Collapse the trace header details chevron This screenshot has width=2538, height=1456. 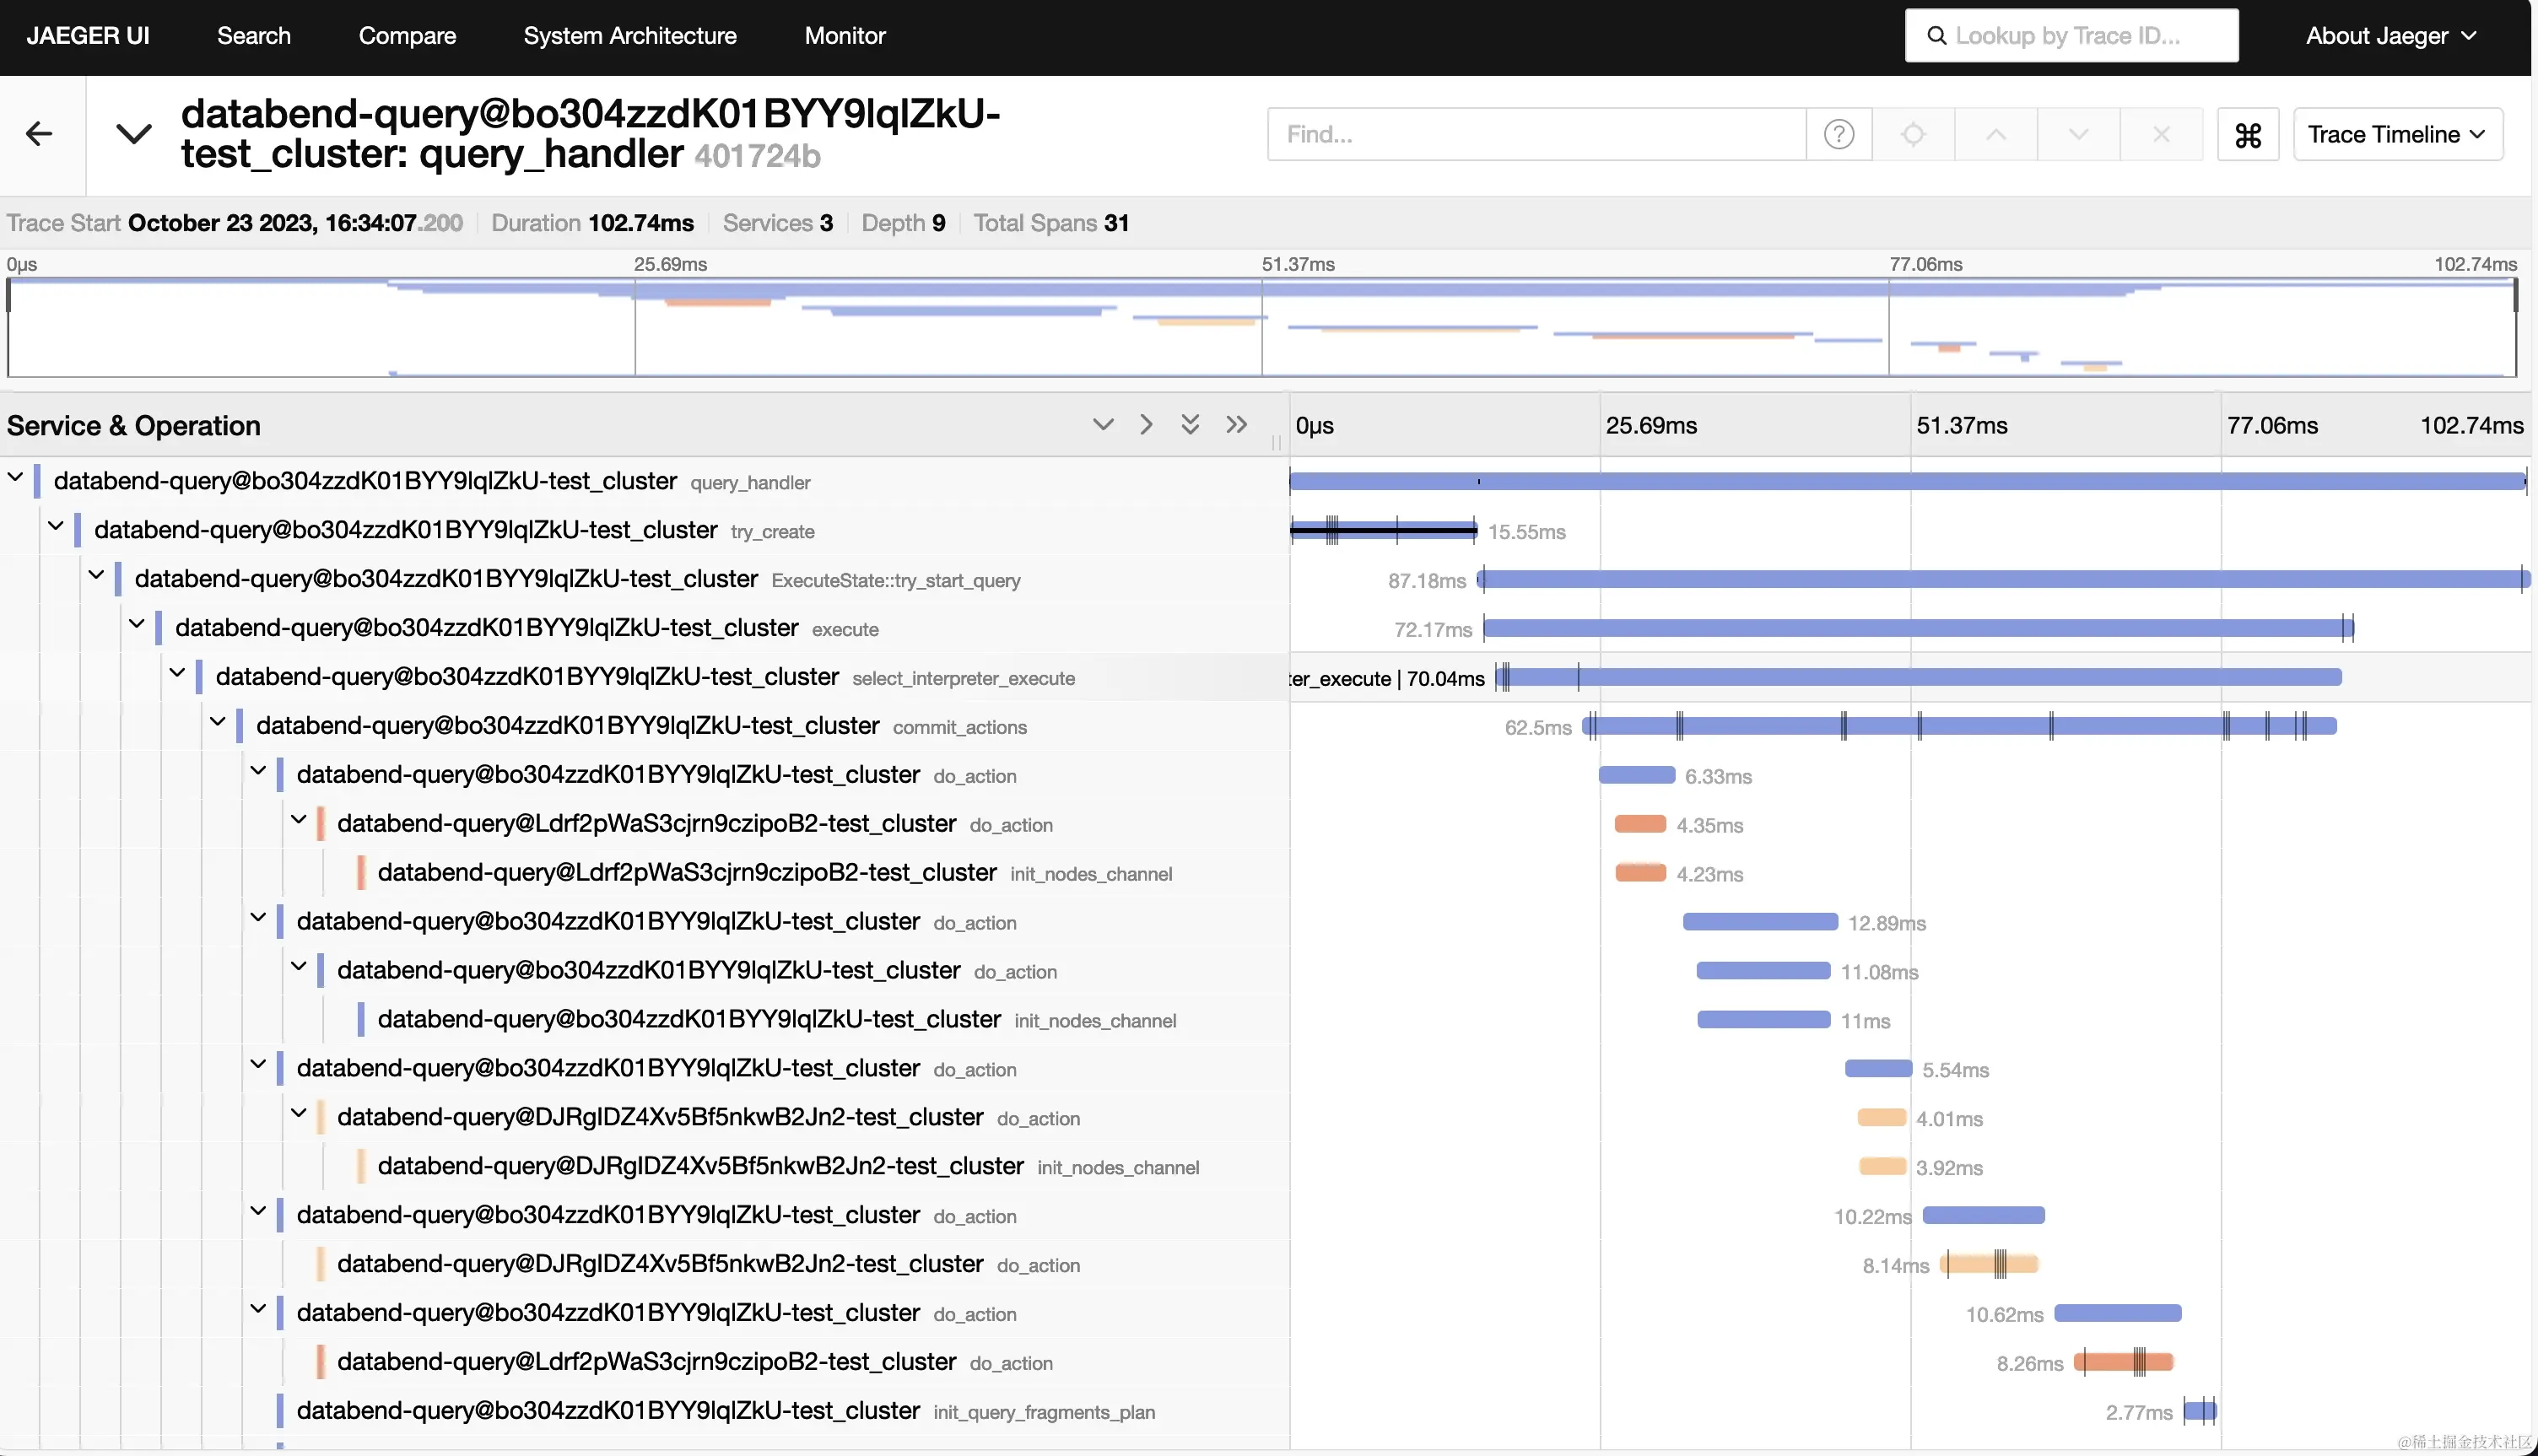134,134
